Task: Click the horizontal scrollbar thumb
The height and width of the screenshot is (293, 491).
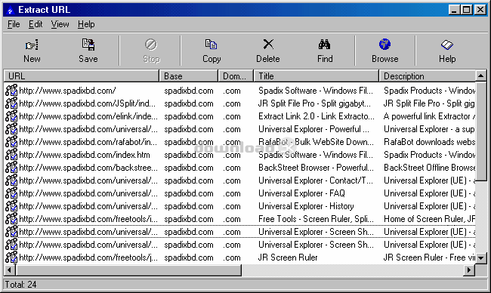Action: click(x=128, y=270)
